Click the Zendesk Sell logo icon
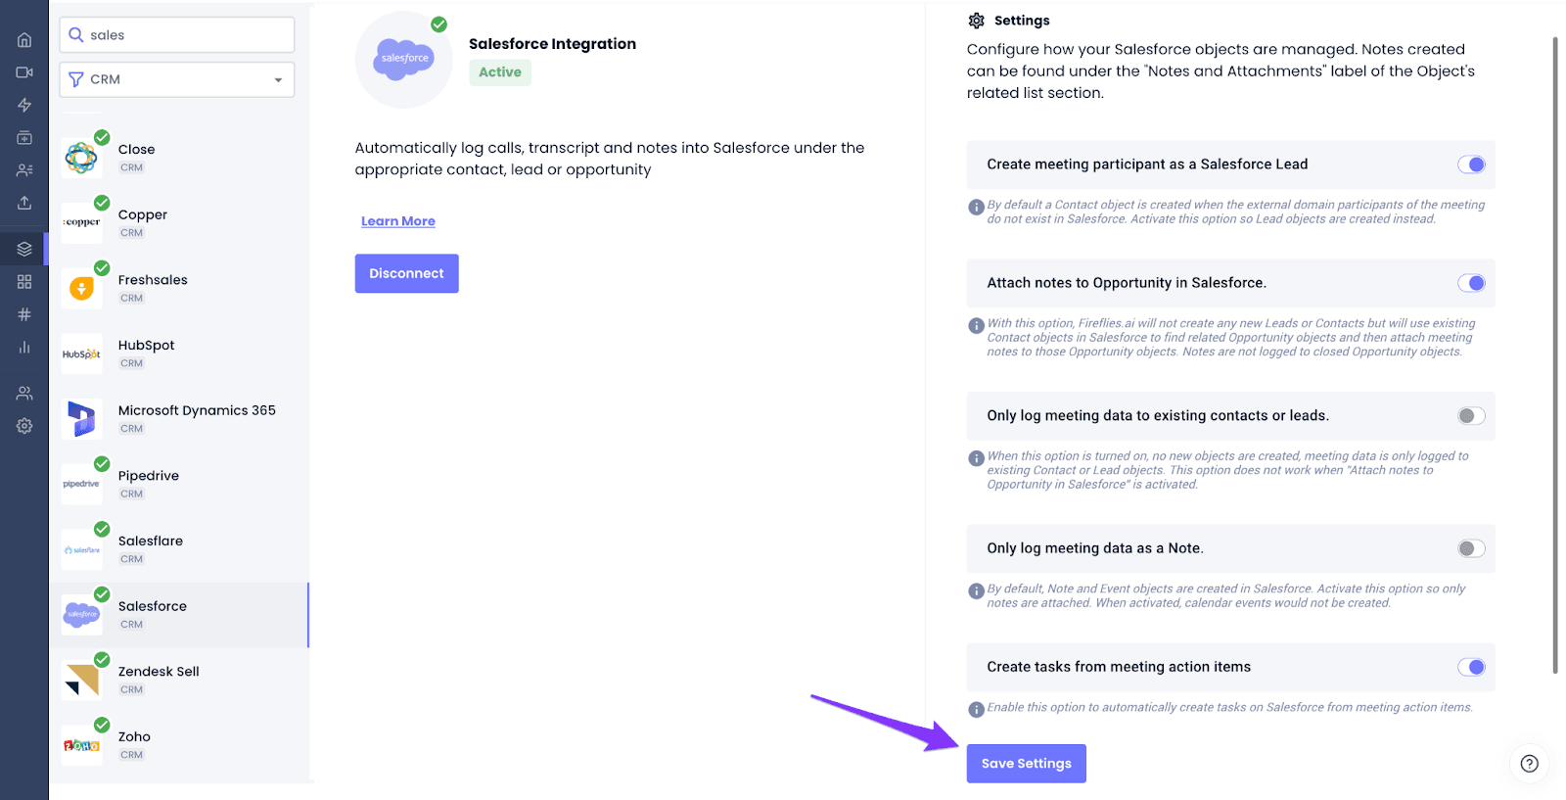 click(81, 680)
